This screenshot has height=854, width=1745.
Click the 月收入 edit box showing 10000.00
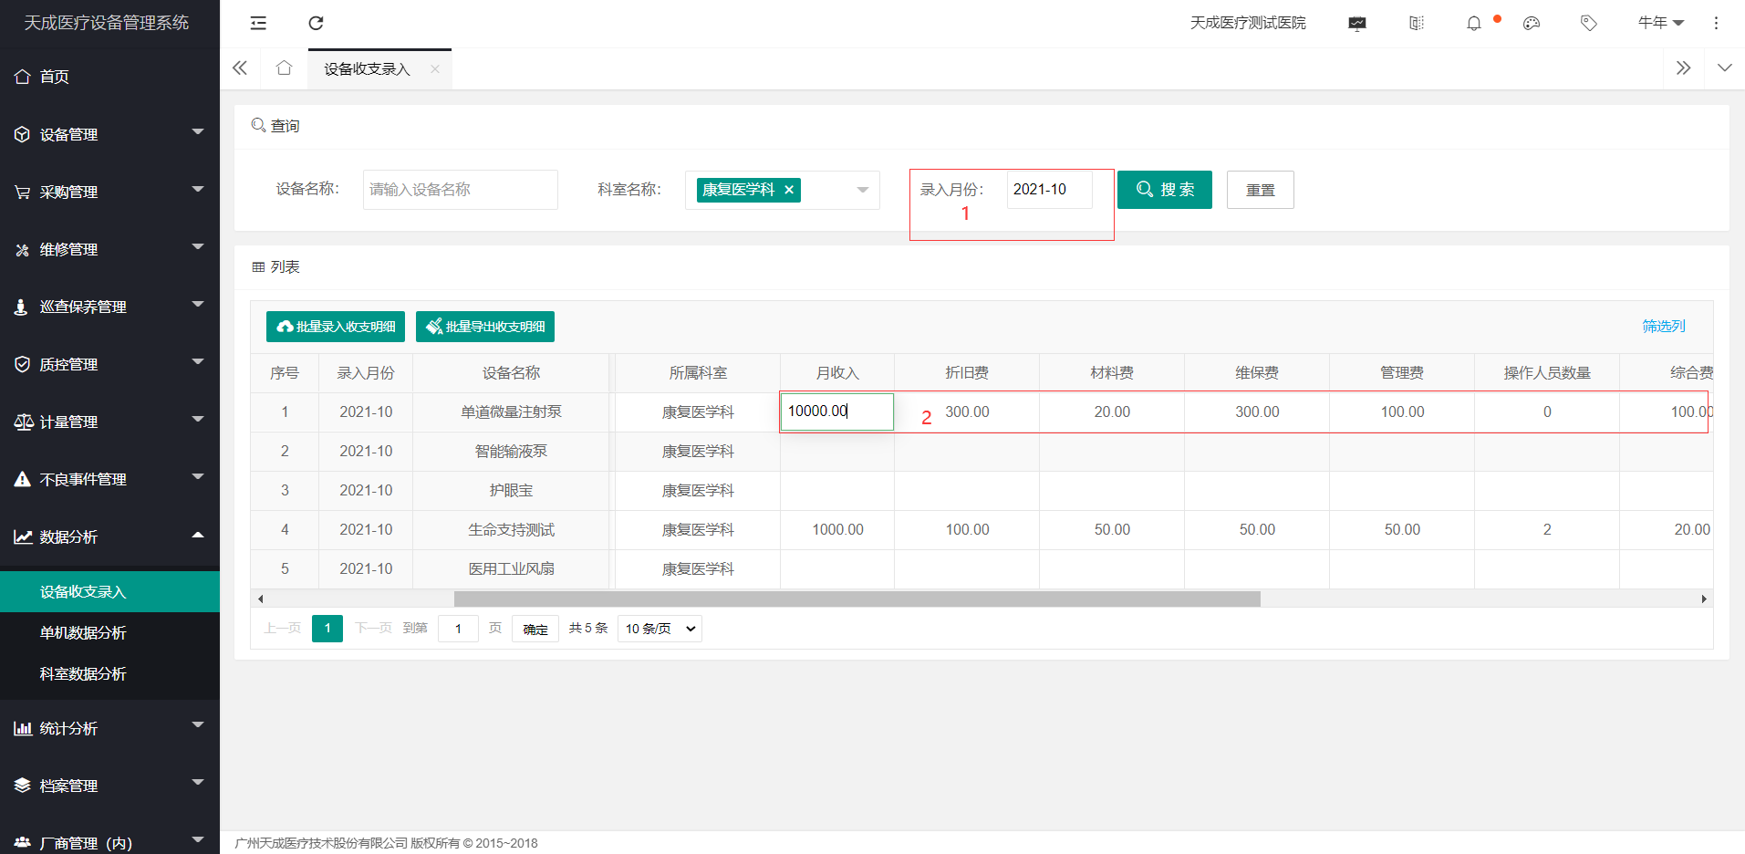pyautogui.click(x=837, y=411)
